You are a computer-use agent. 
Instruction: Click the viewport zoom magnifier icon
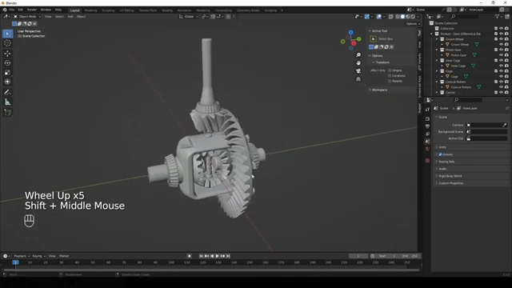pos(358,55)
